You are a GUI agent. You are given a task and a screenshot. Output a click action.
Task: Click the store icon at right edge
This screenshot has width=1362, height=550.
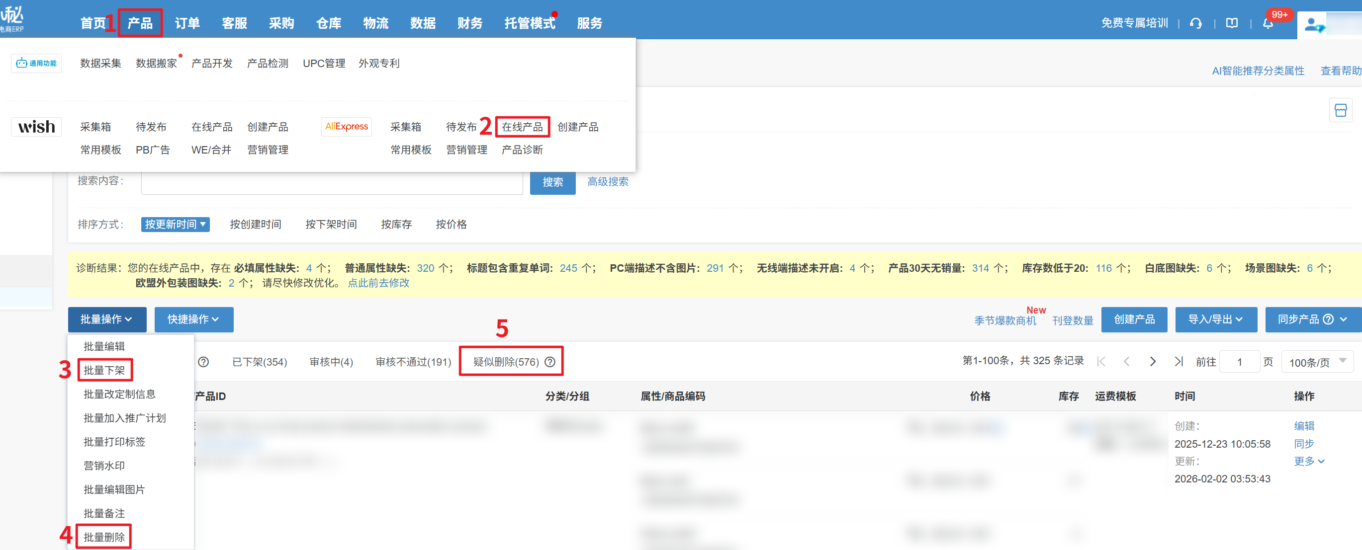click(1340, 110)
